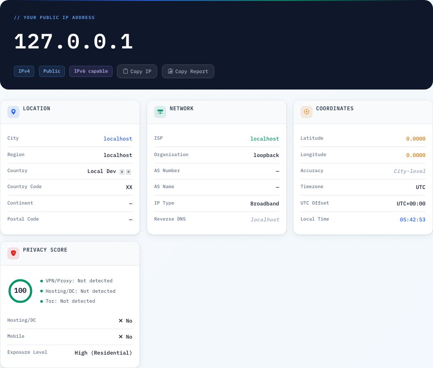The width and height of the screenshot is (433, 368).
Task: Select the Public badge
Action: (x=52, y=71)
